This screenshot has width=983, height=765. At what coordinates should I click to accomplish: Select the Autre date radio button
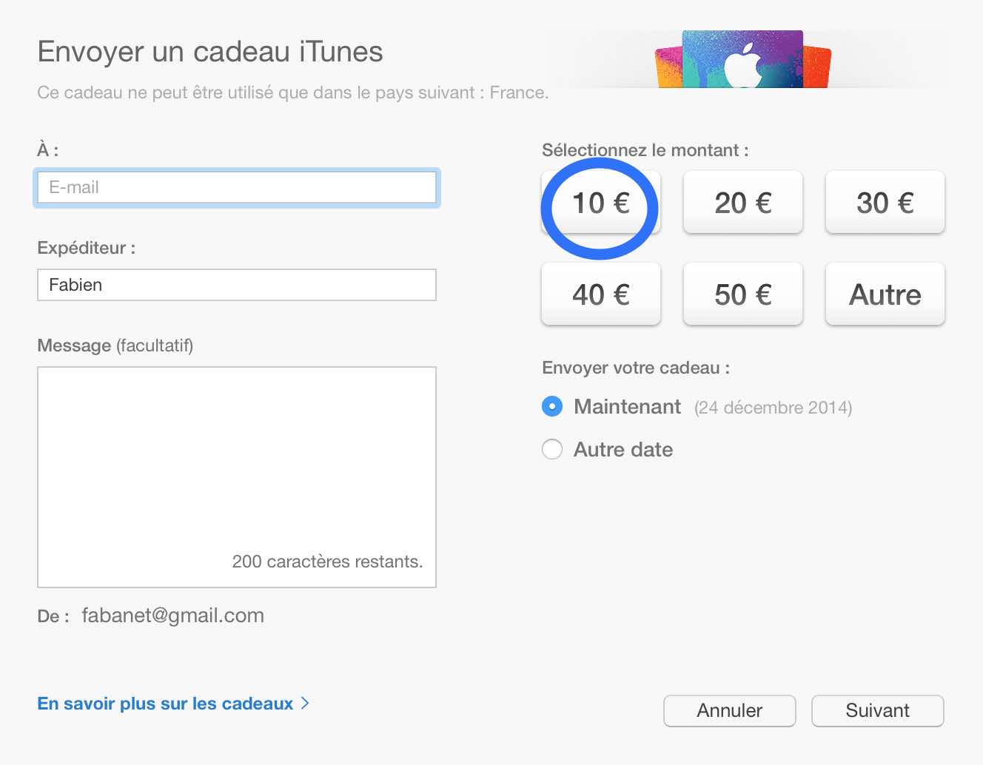[x=552, y=449]
